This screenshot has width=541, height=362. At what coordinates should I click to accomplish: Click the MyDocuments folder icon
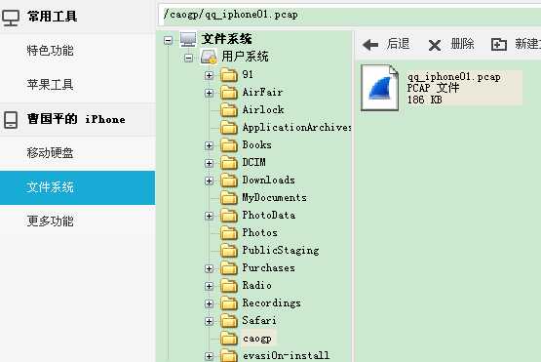[229, 197]
